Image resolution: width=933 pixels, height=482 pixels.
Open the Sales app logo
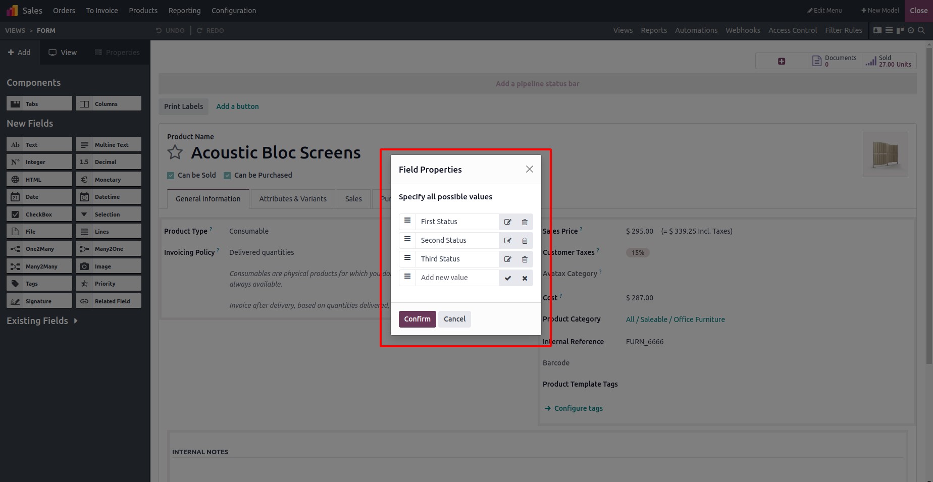(12, 10)
